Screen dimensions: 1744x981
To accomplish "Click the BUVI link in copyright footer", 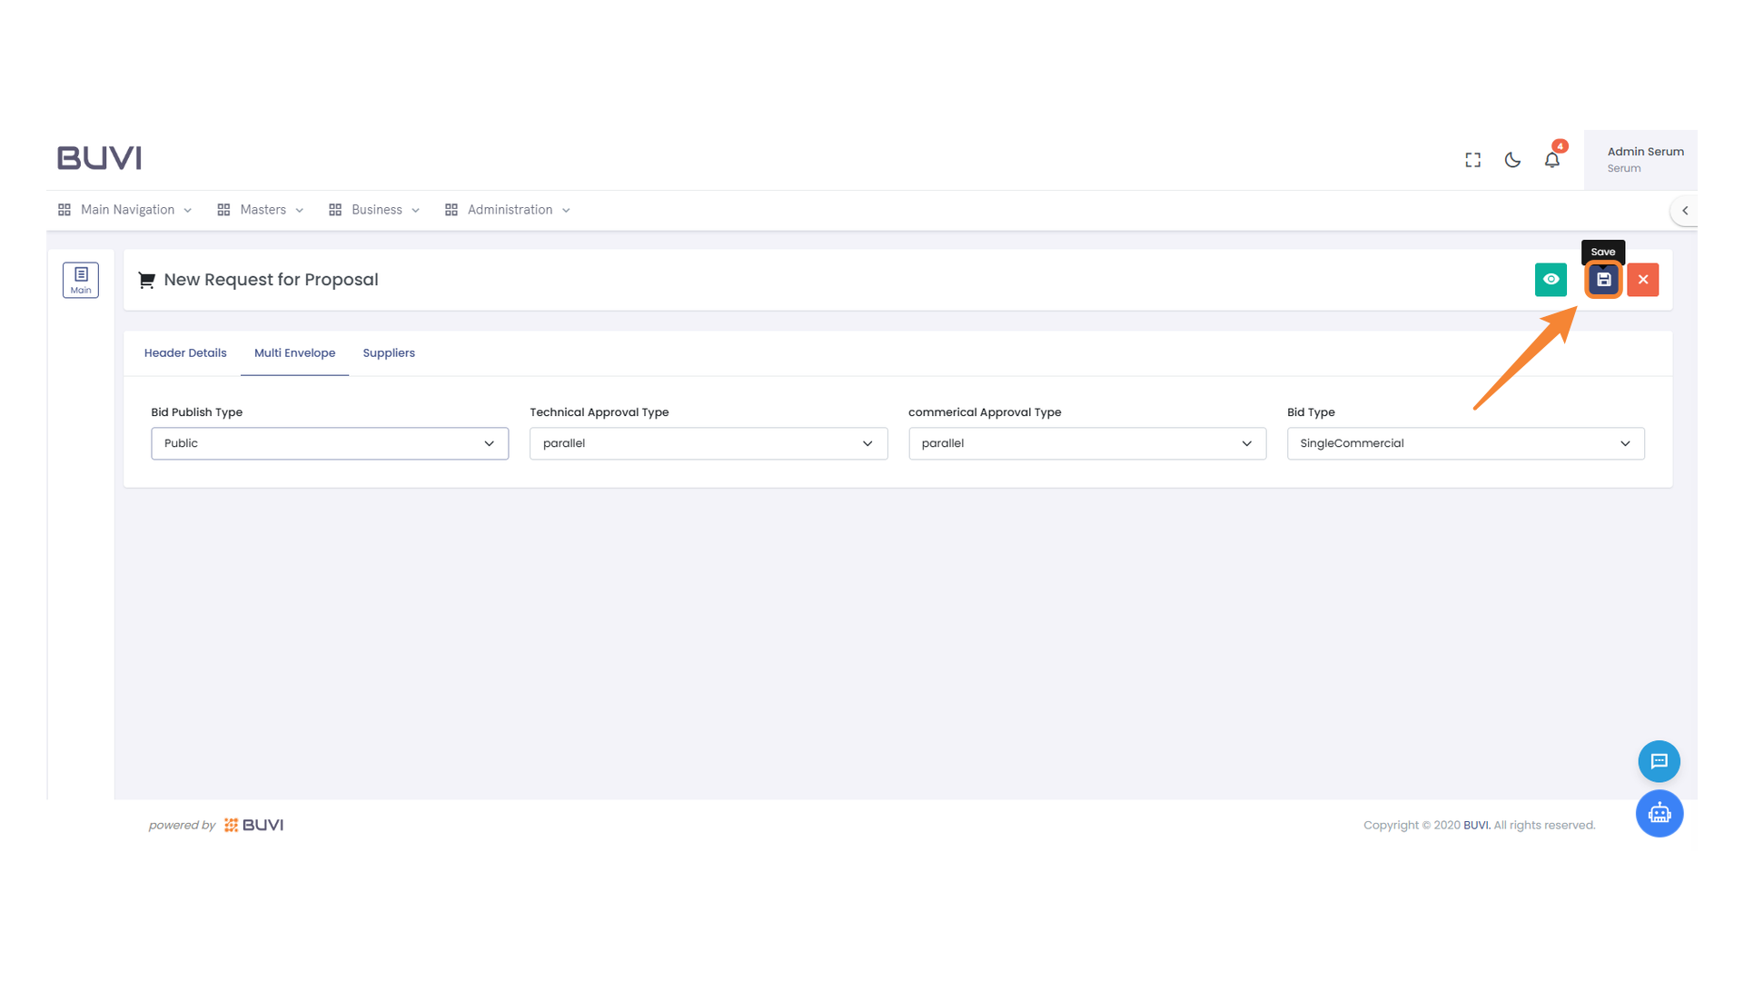I will 1475,825.
